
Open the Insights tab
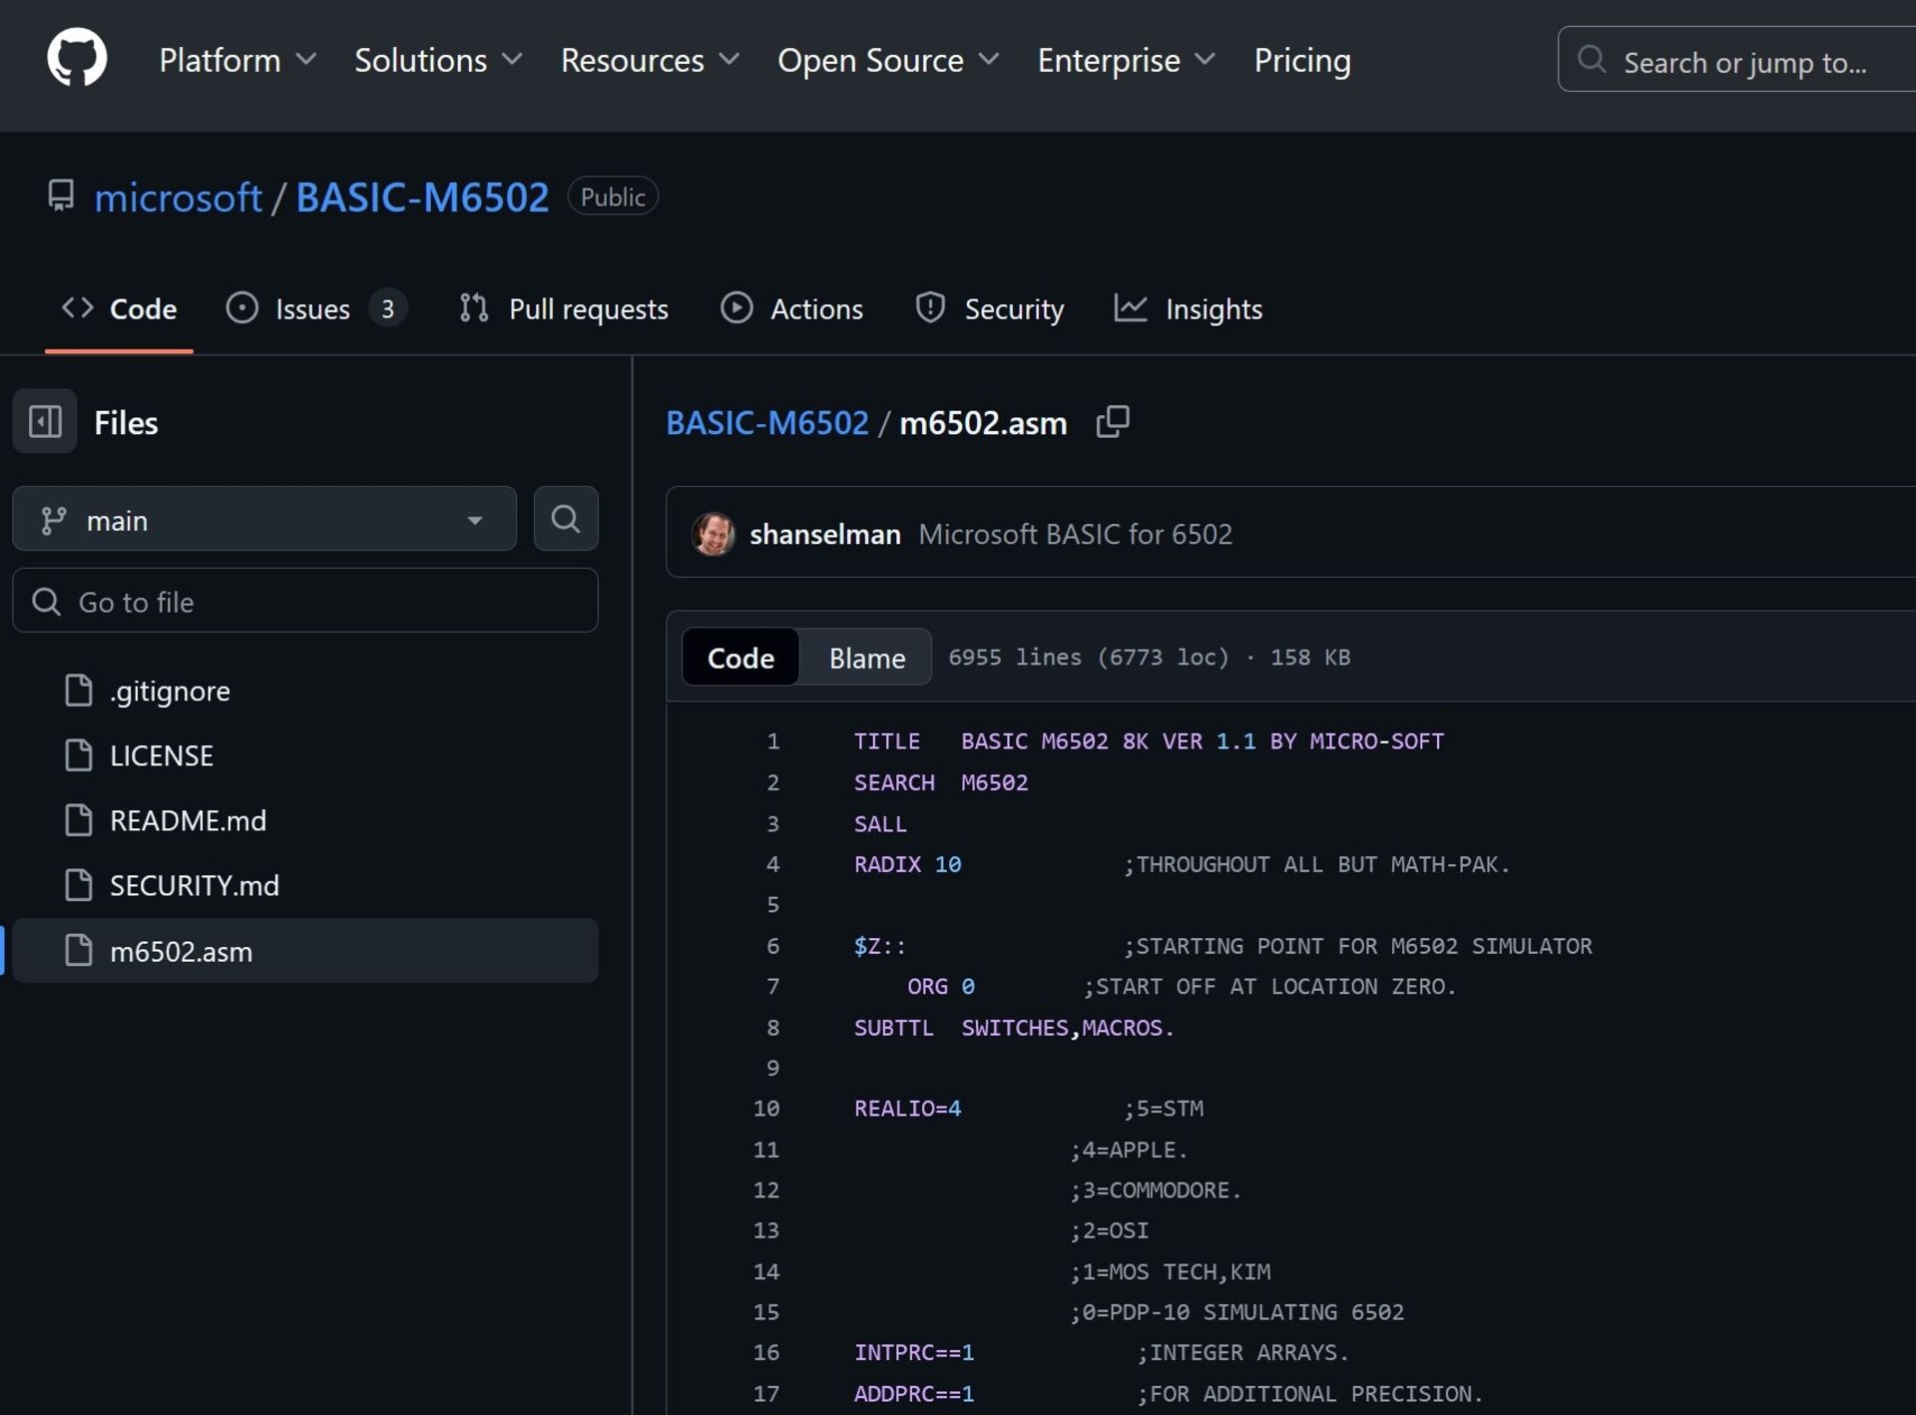1189,309
